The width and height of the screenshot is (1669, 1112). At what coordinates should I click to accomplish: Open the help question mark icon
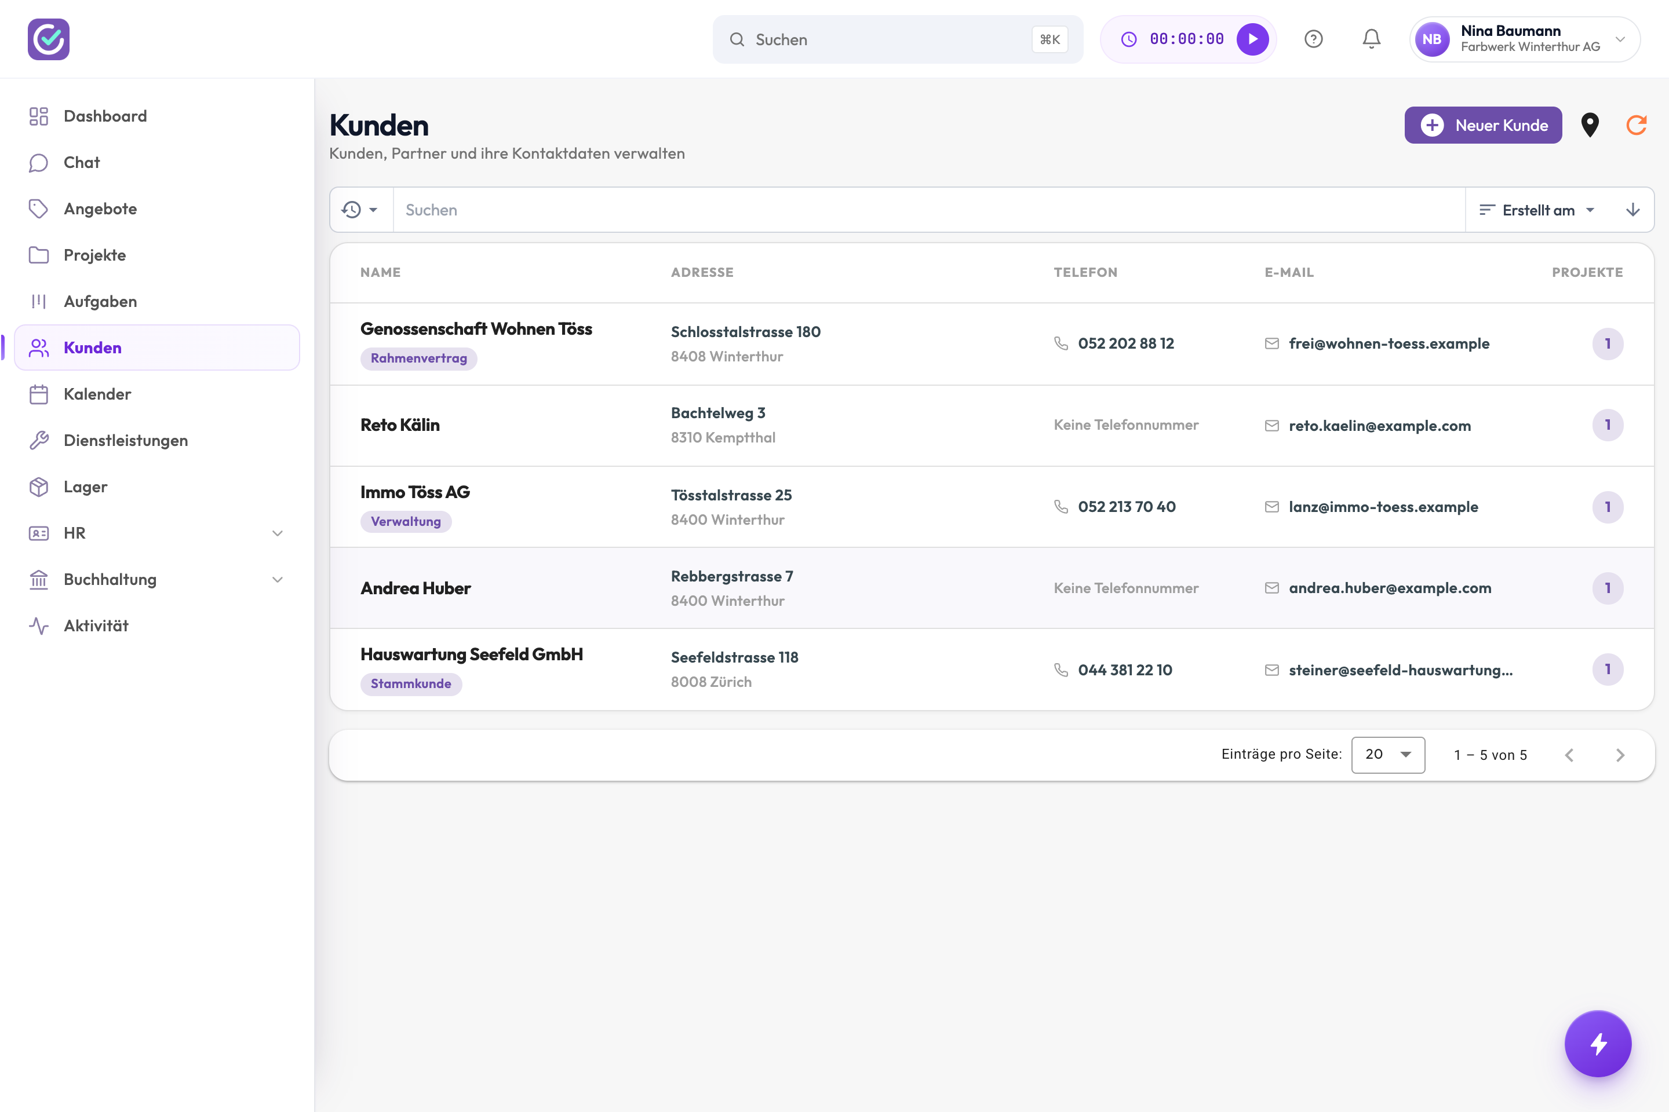tap(1314, 39)
